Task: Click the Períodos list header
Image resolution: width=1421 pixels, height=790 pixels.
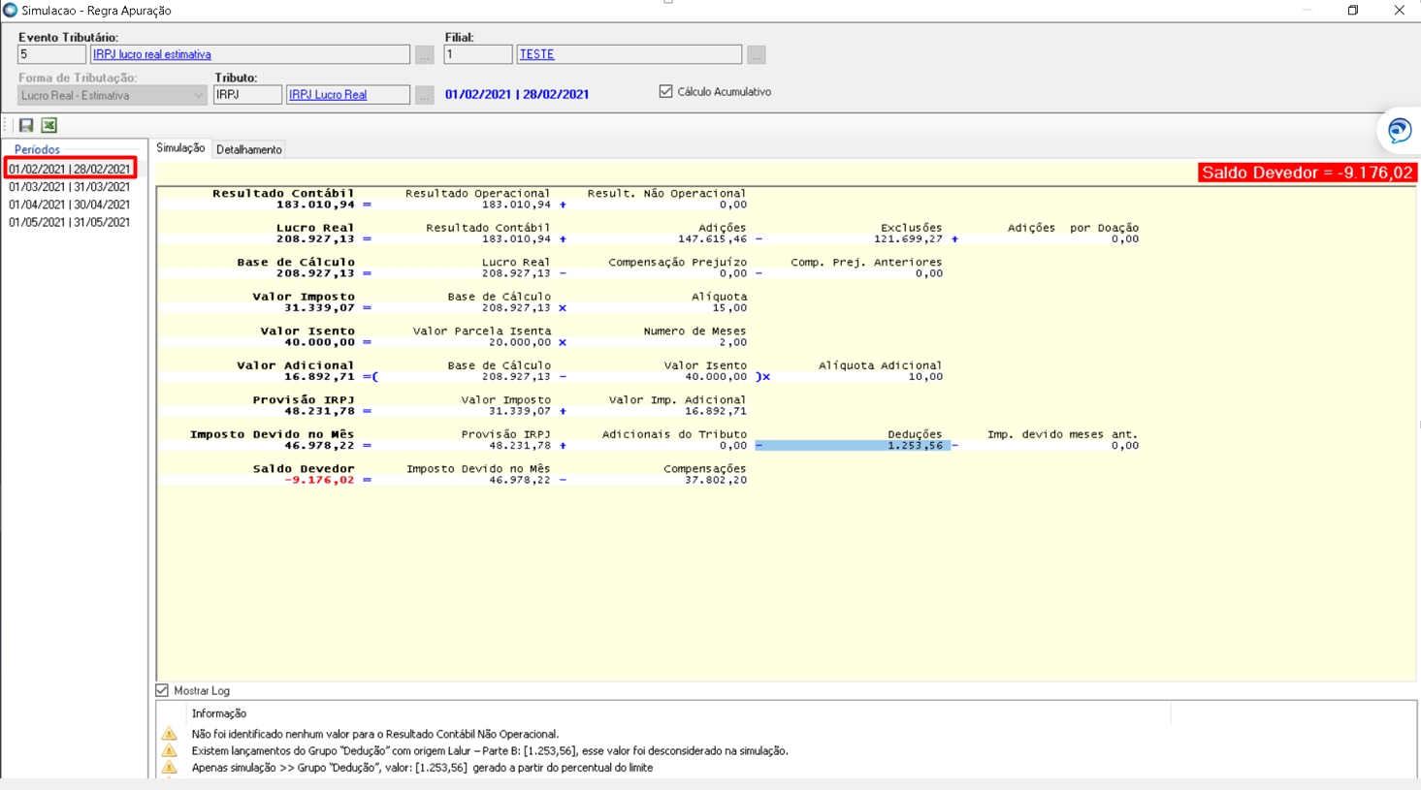Action: point(37,149)
